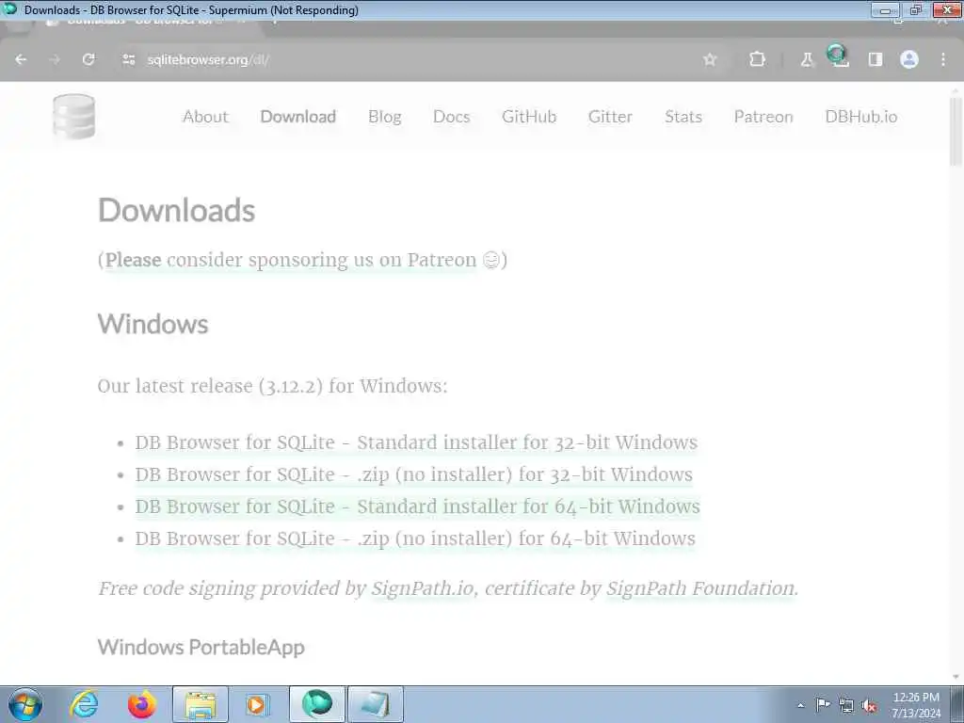Image resolution: width=964 pixels, height=723 pixels.
Task: Toggle the side panel icon
Action: click(876, 59)
